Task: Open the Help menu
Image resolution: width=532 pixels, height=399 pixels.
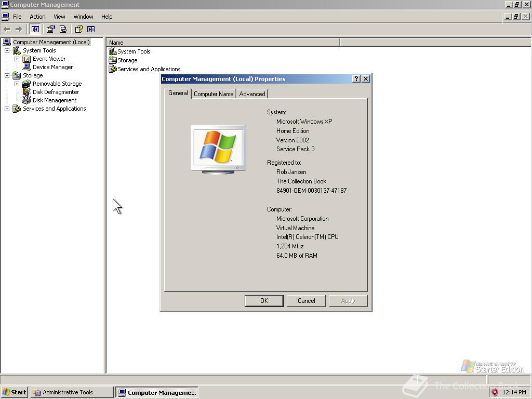Action: coord(107,17)
